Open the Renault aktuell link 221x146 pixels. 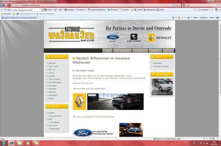[56, 116]
